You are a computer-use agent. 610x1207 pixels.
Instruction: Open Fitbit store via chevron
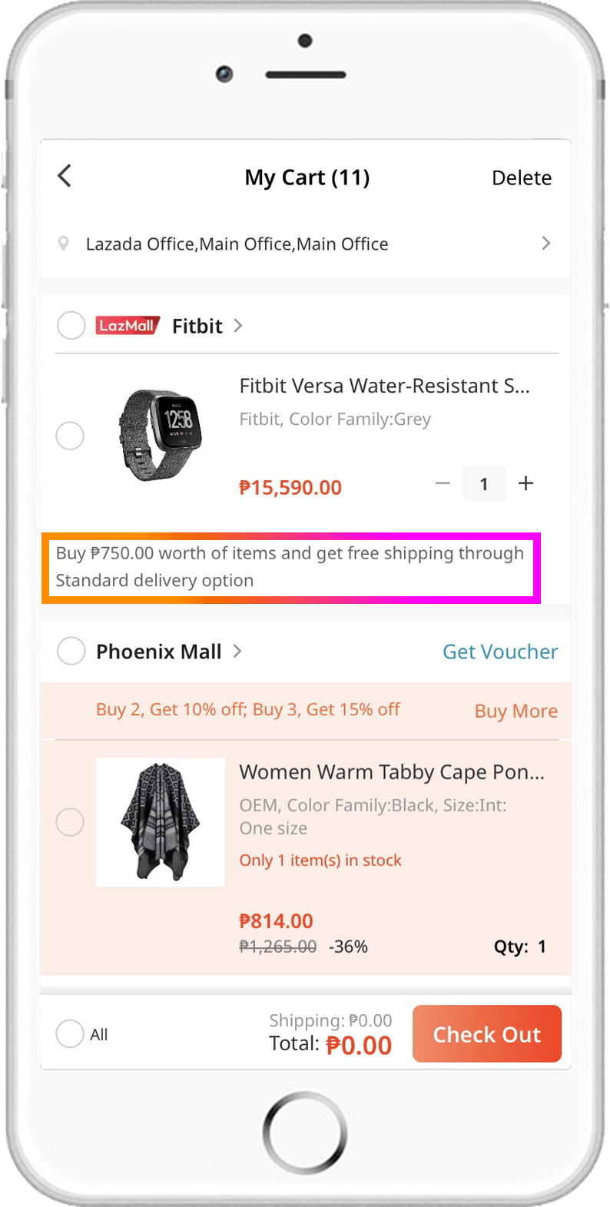coord(238,326)
